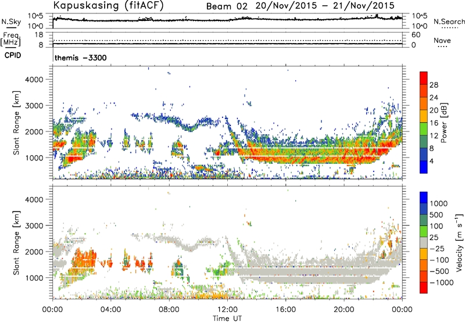Click the '500' tick on the Velocity scale

pos(437,214)
